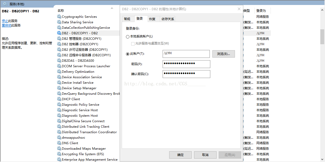Switch to the 常规 tab
This screenshot has width=325, height=162.
pyautogui.click(x=127, y=19)
